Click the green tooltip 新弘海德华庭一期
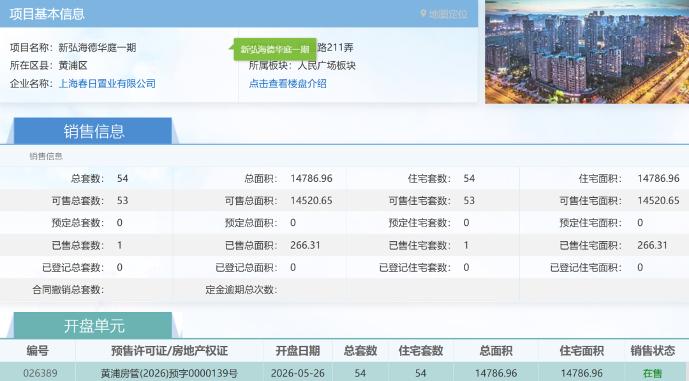 tap(275, 49)
